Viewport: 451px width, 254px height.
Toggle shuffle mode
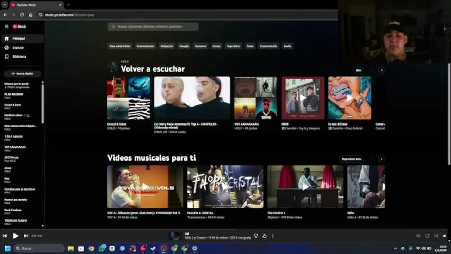tap(436, 236)
